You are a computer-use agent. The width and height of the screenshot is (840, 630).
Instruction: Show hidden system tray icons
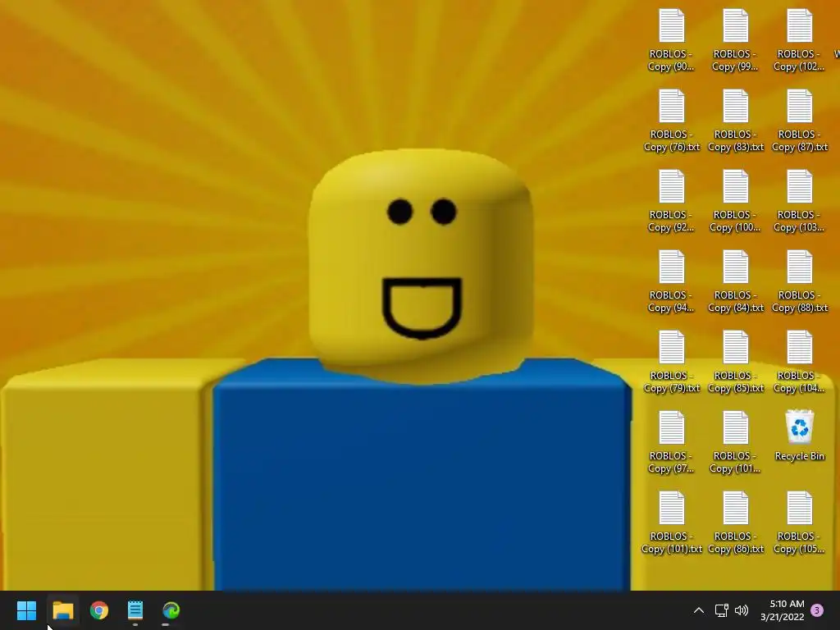tap(699, 610)
